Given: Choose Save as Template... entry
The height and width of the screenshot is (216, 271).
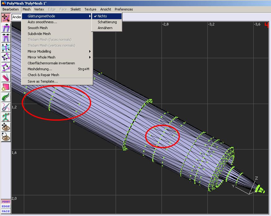Looking at the screenshot, I should pos(57,81).
